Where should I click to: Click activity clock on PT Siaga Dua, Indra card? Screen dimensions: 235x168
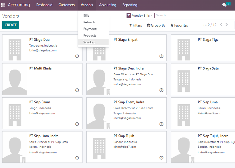click(161, 90)
